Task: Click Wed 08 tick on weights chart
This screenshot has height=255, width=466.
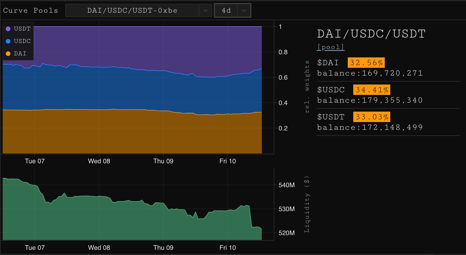Action: (x=99, y=161)
